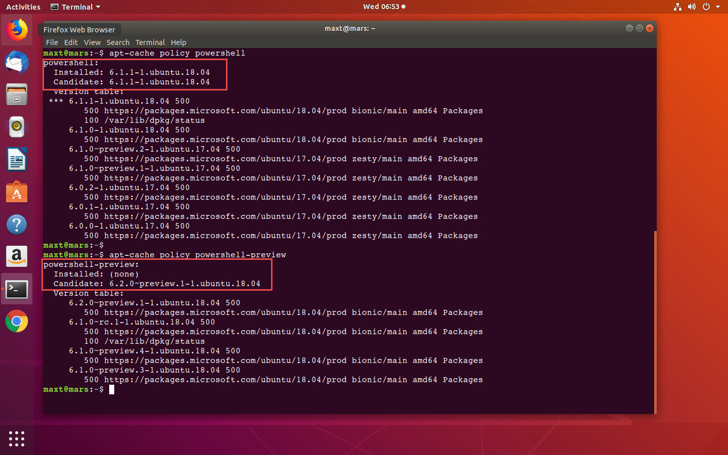This screenshot has height=455, width=728.
Task: Open the Help menu
Action: (178, 42)
